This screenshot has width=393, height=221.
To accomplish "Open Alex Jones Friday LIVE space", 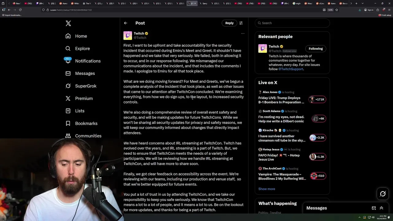I will (x=281, y=100).
